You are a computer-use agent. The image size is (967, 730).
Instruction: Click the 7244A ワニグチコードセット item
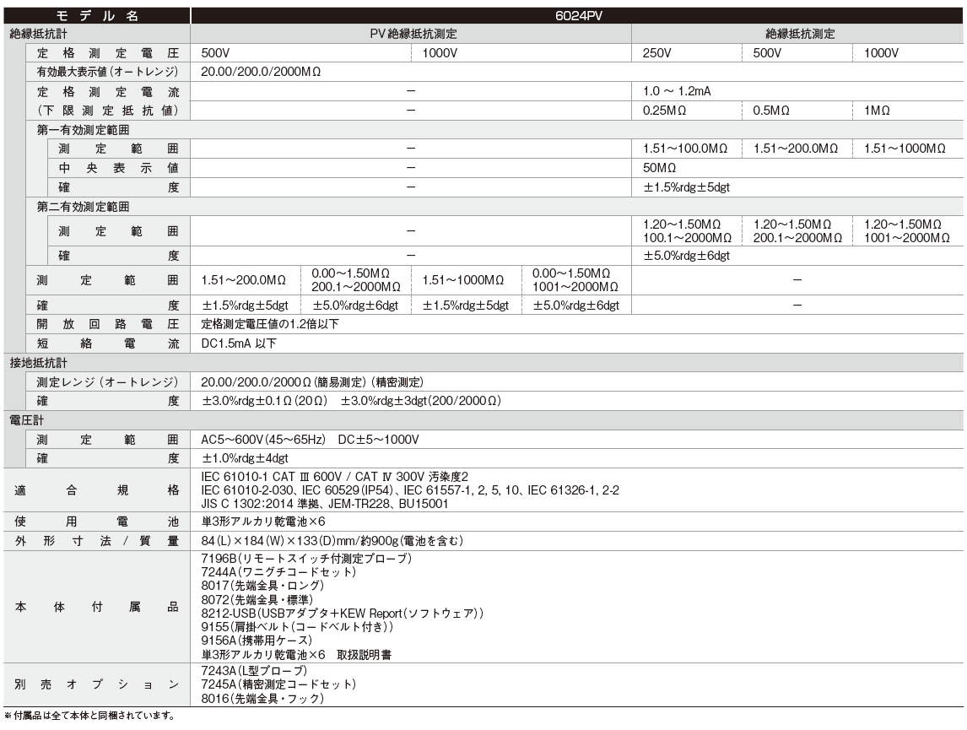point(278,572)
